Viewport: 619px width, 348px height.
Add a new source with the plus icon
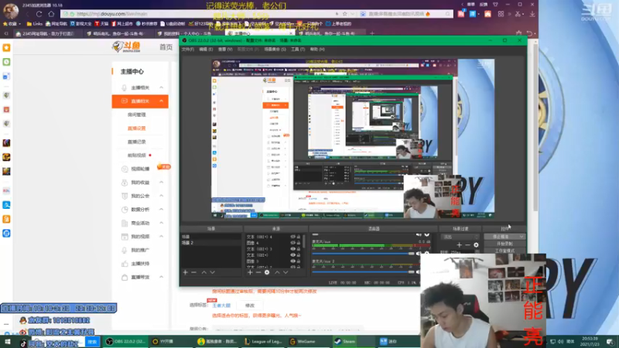click(250, 272)
